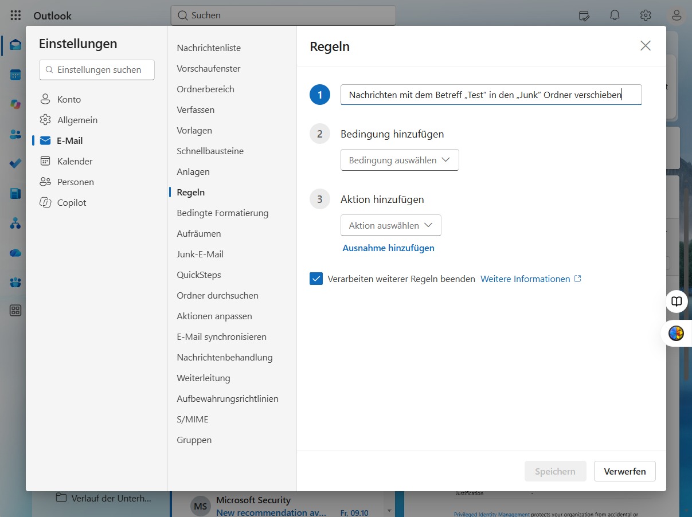Open the My Day calendar-check icon
The width and height of the screenshot is (692, 517).
pyautogui.click(x=584, y=15)
